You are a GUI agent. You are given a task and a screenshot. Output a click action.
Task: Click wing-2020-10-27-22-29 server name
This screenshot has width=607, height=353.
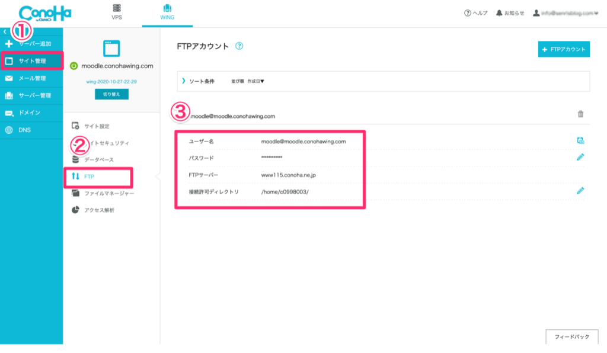(111, 82)
